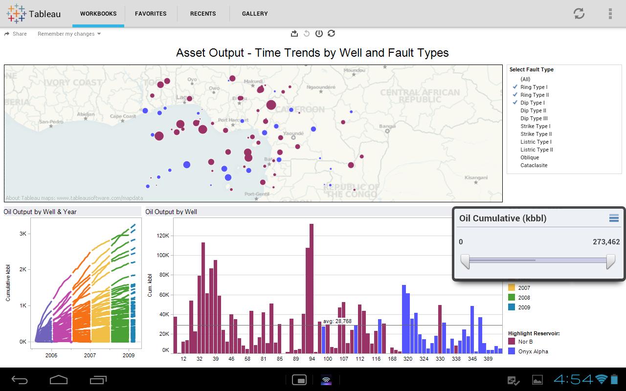Open the menu icon on the Oil Cumulative panel
The width and height of the screenshot is (626, 391).
pyautogui.click(x=614, y=218)
